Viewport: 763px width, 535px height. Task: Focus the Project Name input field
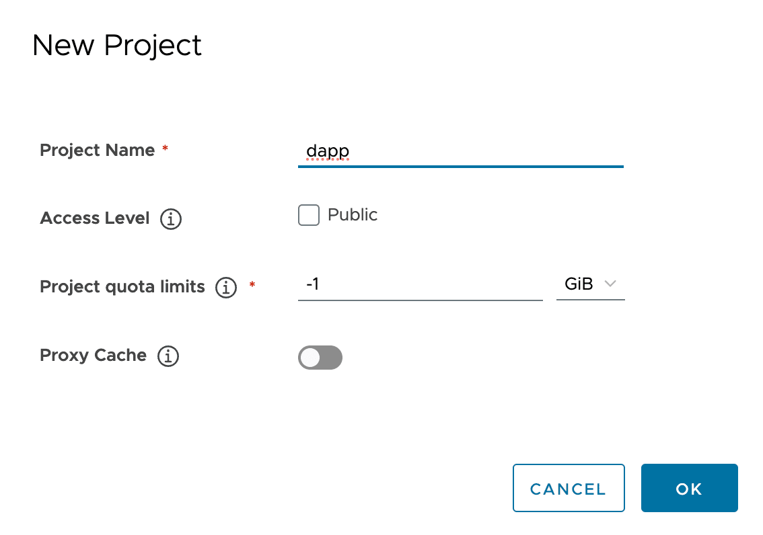pos(460,151)
